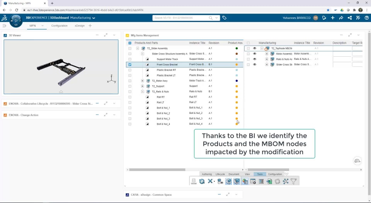Check the Rail RT row checkbox
This screenshot has height=203, width=371.
click(x=130, y=97)
